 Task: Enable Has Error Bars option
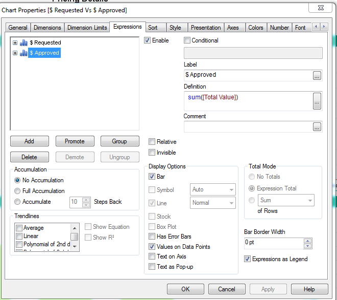coord(152,237)
